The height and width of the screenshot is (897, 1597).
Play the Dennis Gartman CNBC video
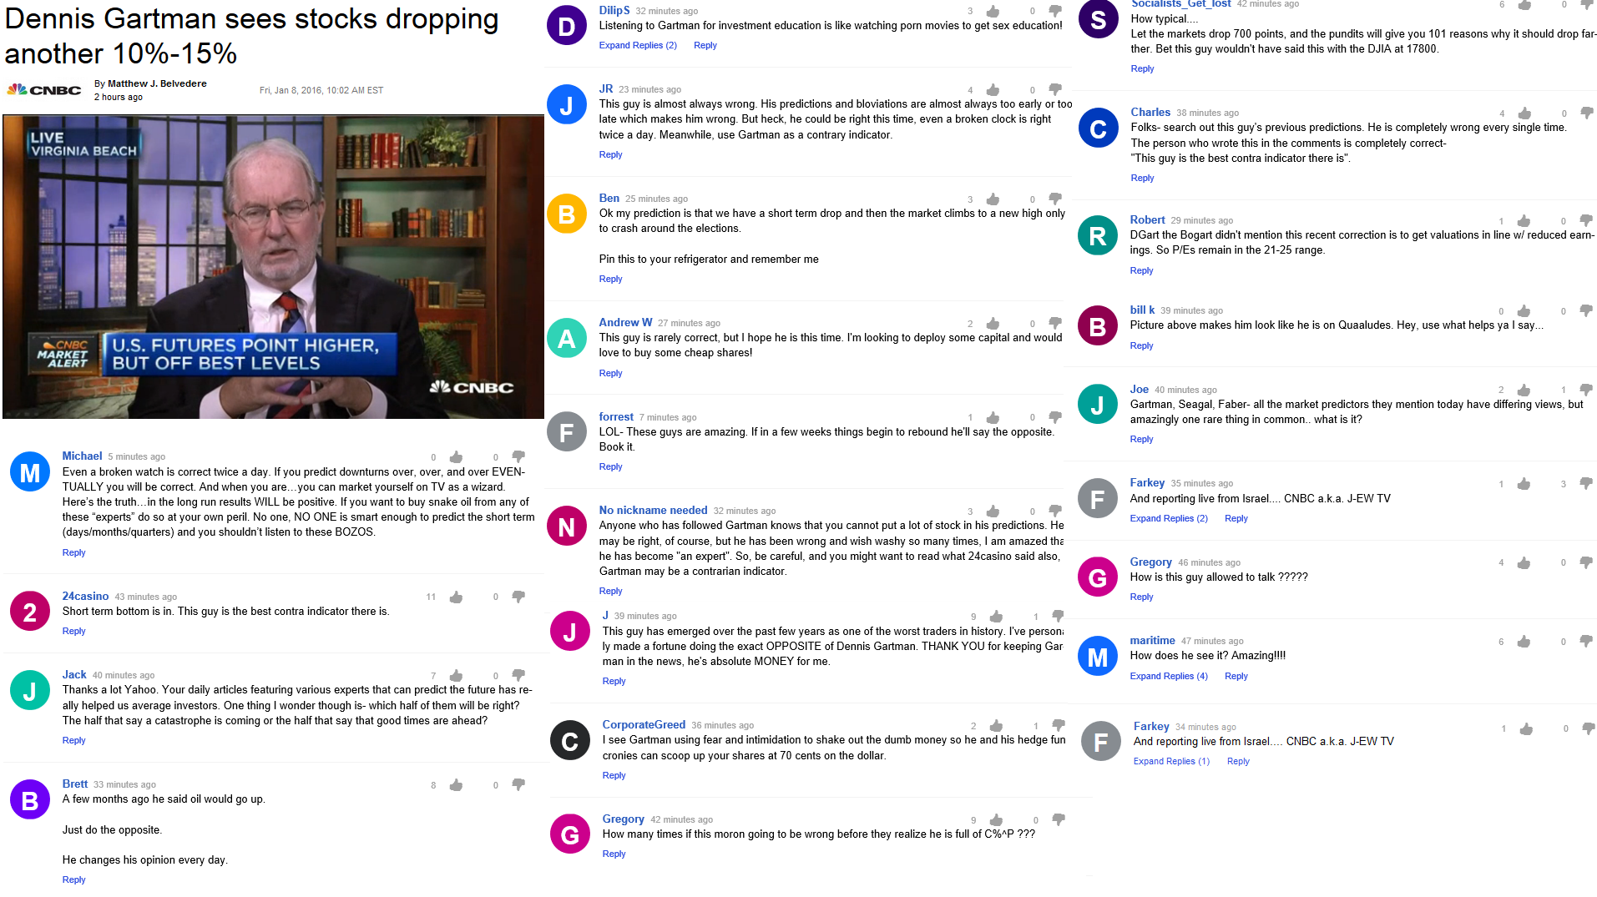pyautogui.click(x=273, y=267)
